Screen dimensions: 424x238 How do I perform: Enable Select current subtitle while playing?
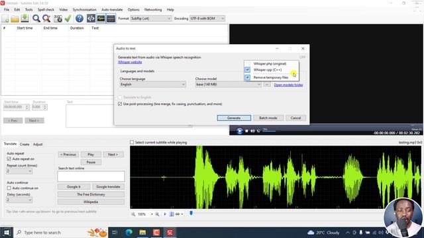(x=132, y=142)
